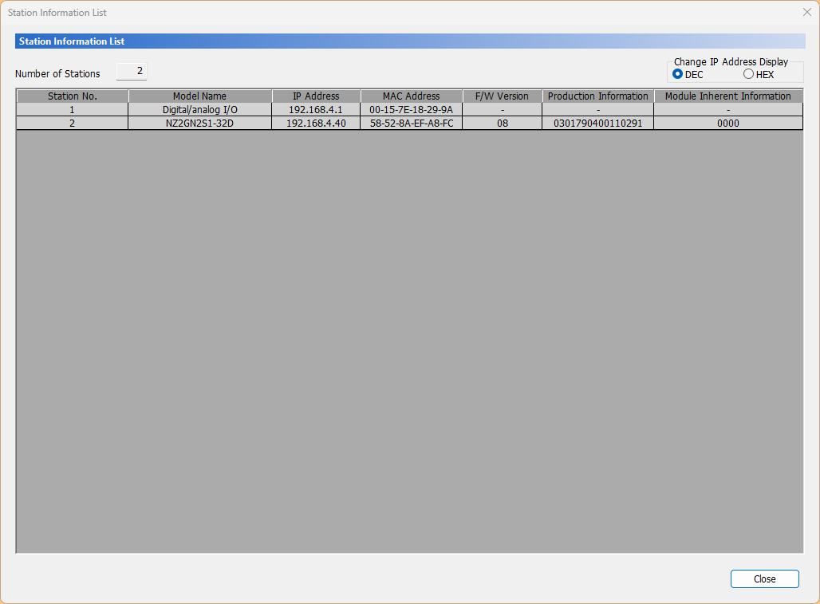The width and height of the screenshot is (820, 604).
Task: Click the F/W Version column header
Action: 502,96
